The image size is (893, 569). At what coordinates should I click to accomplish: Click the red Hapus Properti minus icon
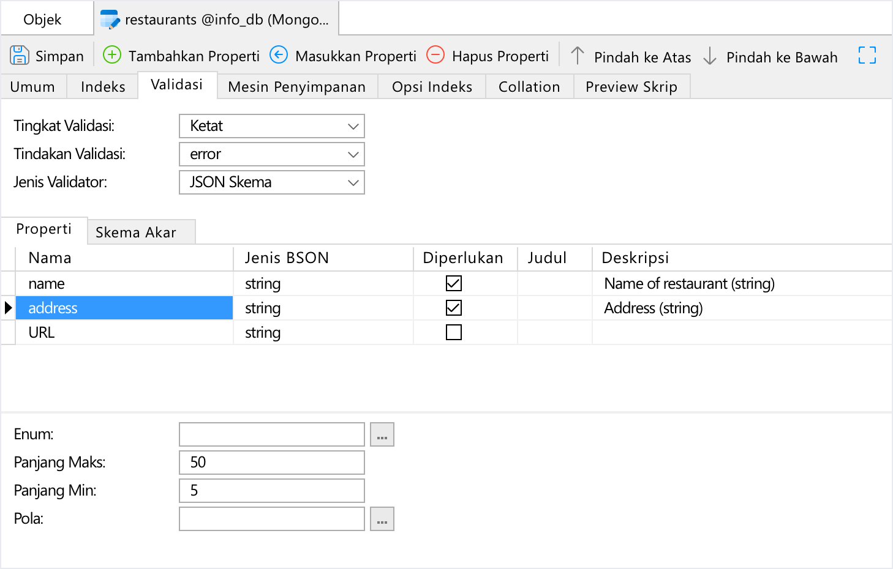click(435, 55)
